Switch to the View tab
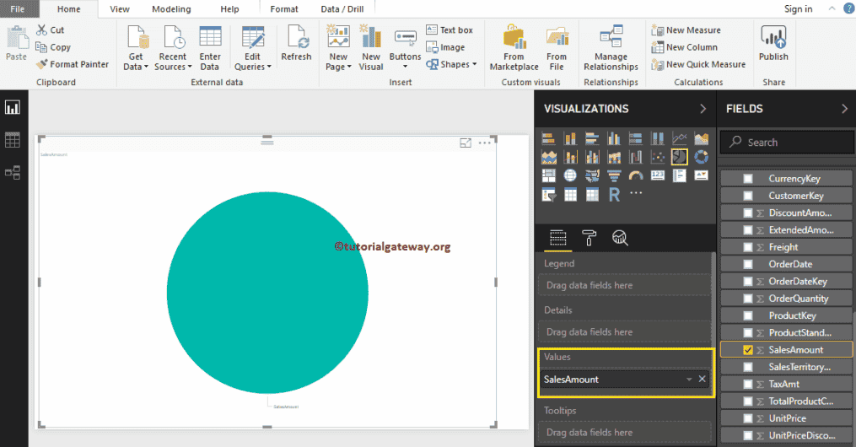 [x=120, y=9]
